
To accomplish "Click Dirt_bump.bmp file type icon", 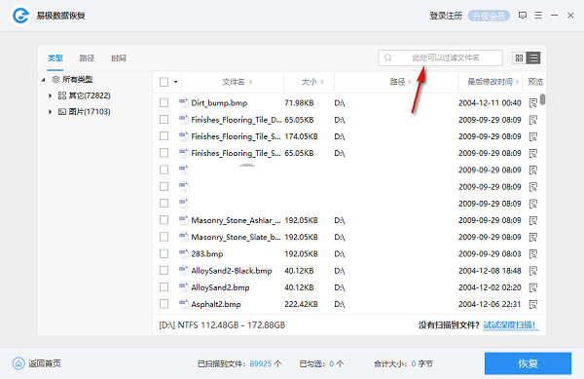I will (x=184, y=102).
